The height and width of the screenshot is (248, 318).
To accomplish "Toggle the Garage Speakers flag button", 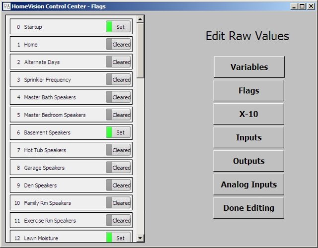I will pyautogui.click(x=118, y=168).
